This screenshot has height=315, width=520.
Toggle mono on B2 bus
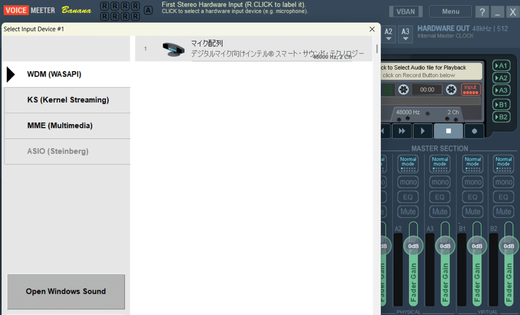(504, 182)
